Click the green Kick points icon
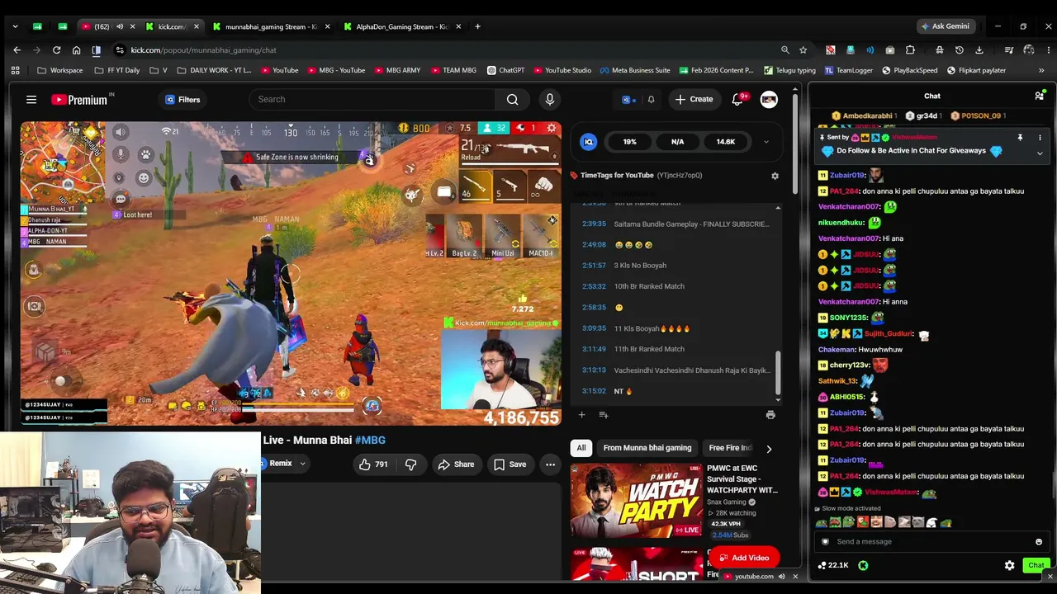The height and width of the screenshot is (594, 1057). [x=863, y=565]
